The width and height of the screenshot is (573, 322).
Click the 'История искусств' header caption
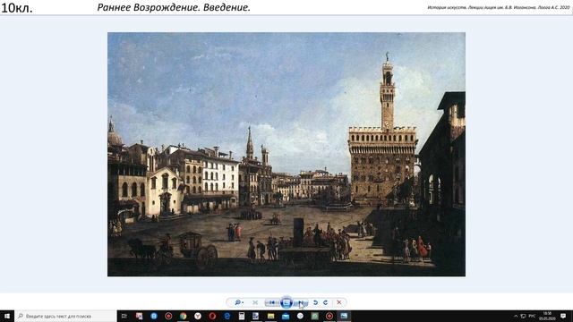point(498,7)
